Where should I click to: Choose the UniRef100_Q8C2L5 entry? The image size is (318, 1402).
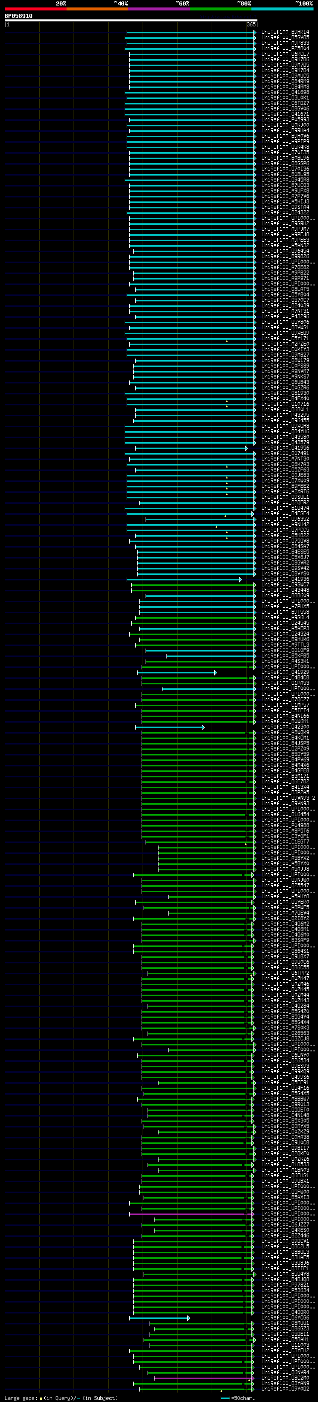[x=285, y=1246]
